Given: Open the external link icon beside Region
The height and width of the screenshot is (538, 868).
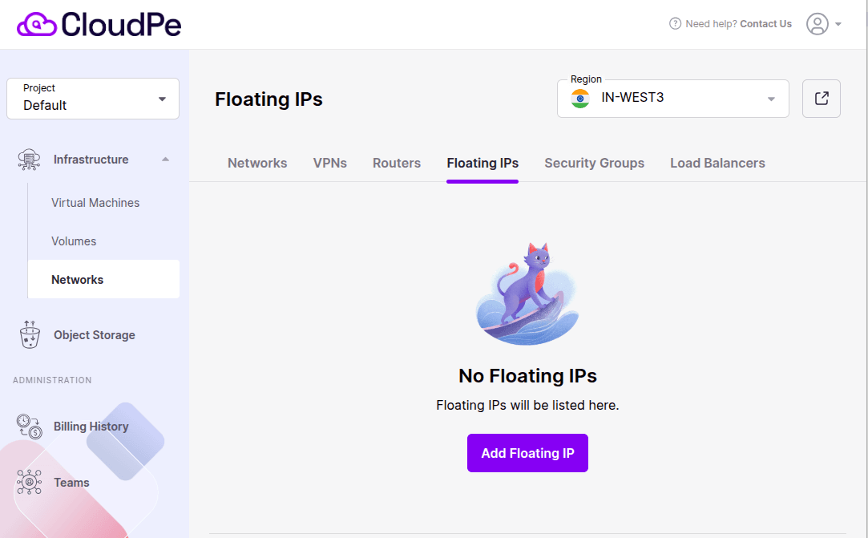Looking at the screenshot, I should click(x=821, y=98).
